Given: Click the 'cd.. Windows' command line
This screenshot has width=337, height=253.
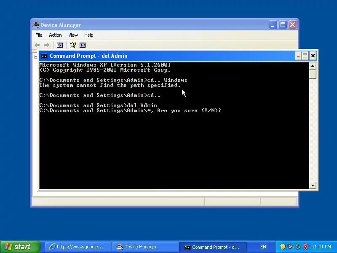Looking at the screenshot, I should click(x=113, y=80).
